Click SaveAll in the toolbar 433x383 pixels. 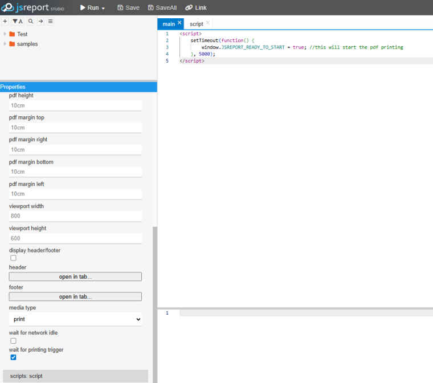click(x=162, y=8)
